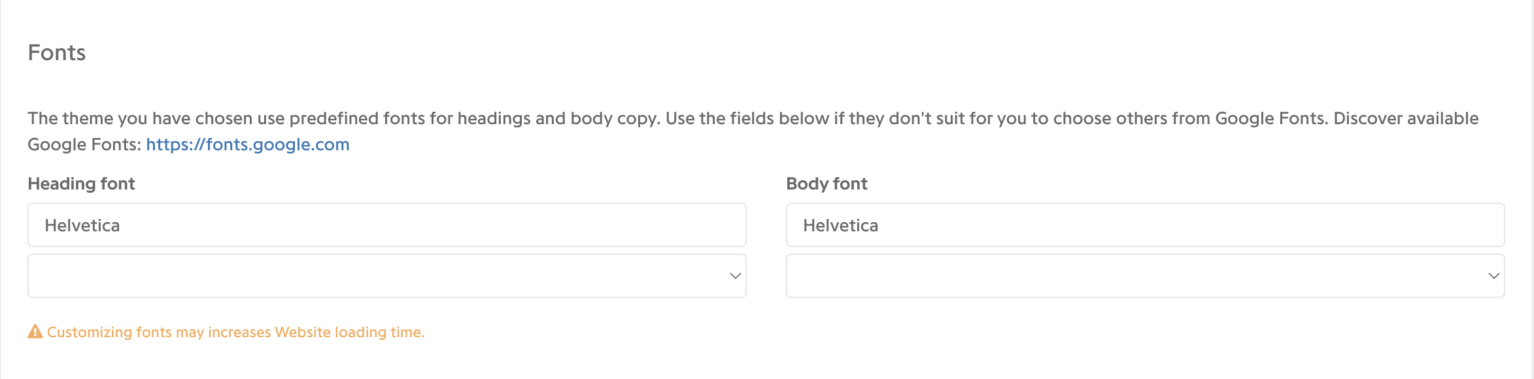The height and width of the screenshot is (379, 1534).
Task: Click the "Fonts" section title
Action: pyautogui.click(x=57, y=52)
